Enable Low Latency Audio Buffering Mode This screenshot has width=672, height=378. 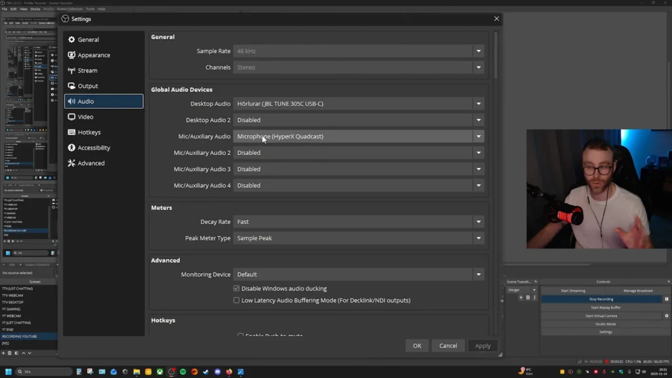coord(236,301)
